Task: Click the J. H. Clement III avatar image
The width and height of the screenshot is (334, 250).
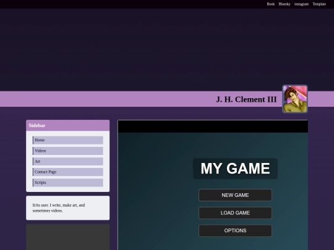Action: coord(295,99)
